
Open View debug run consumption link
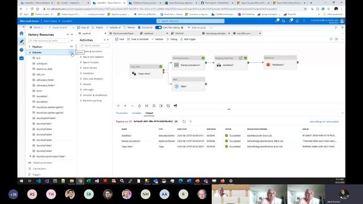(x=324, y=122)
